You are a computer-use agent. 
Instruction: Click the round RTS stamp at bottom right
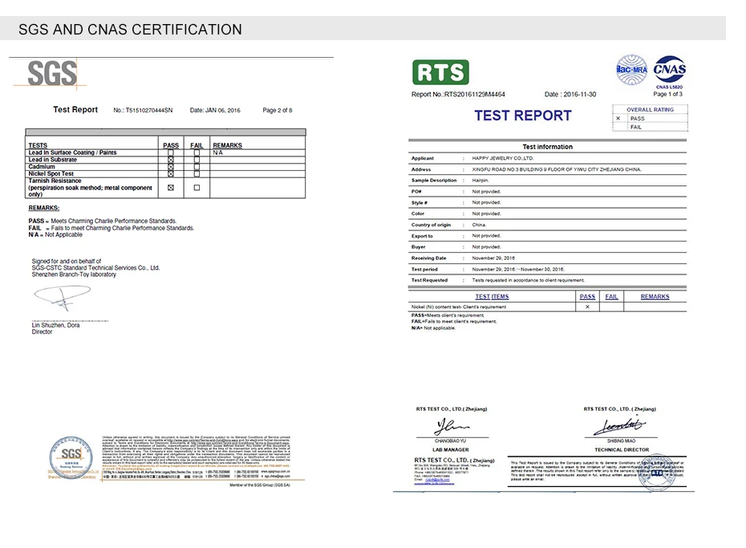click(657, 473)
